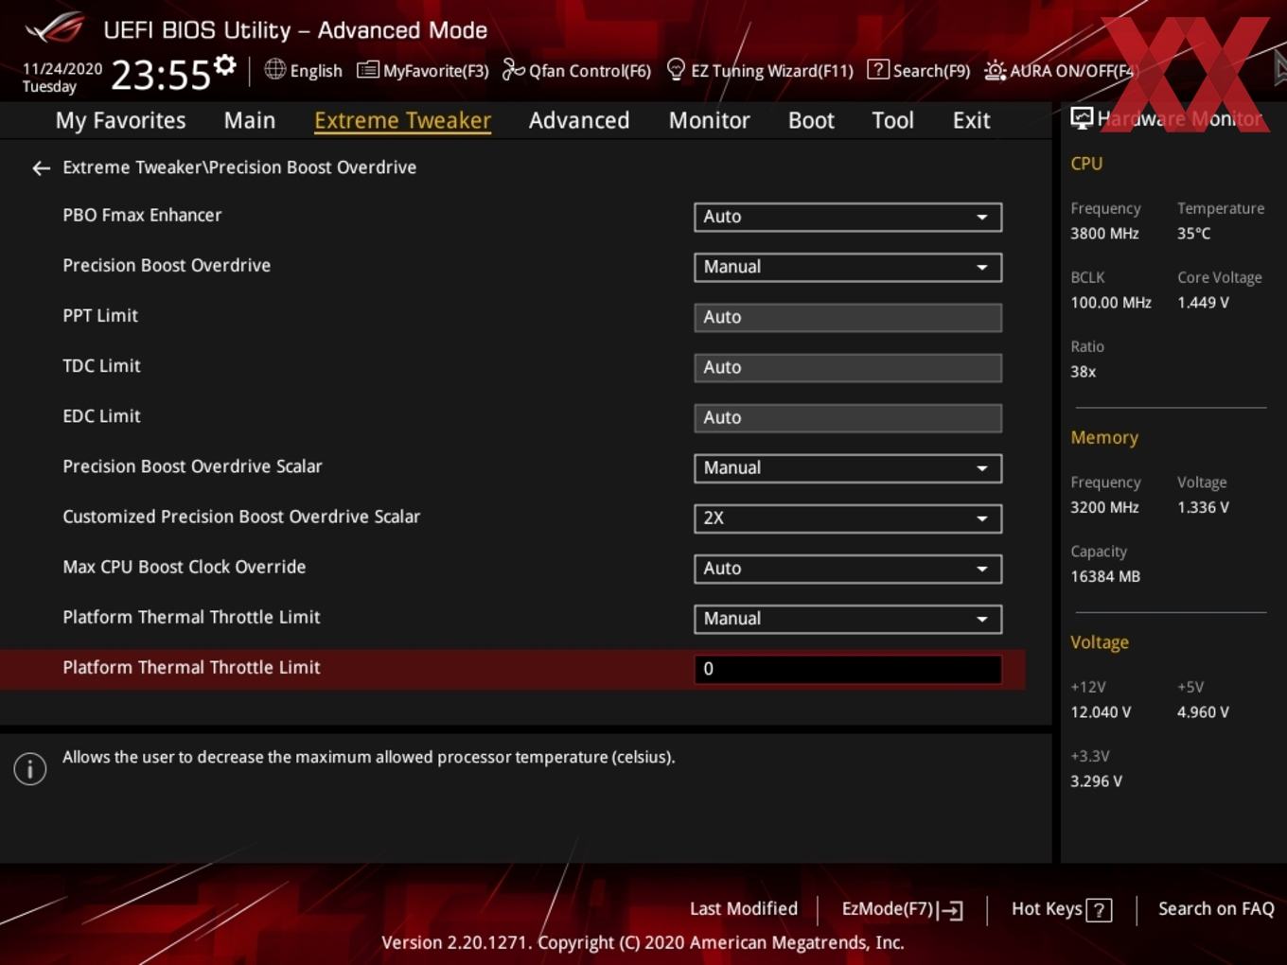Go to the Advanced tab
The height and width of the screenshot is (965, 1287).
[x=579, y=120]
